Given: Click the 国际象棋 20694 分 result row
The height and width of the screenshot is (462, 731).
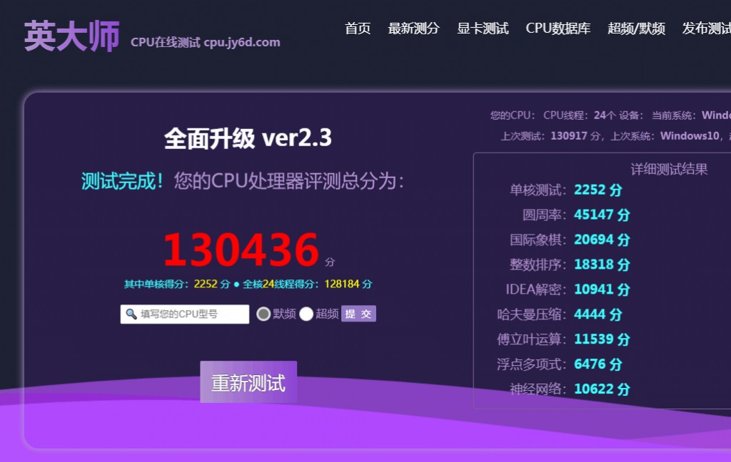Looking at the screenshot, I should click(569, 240).
